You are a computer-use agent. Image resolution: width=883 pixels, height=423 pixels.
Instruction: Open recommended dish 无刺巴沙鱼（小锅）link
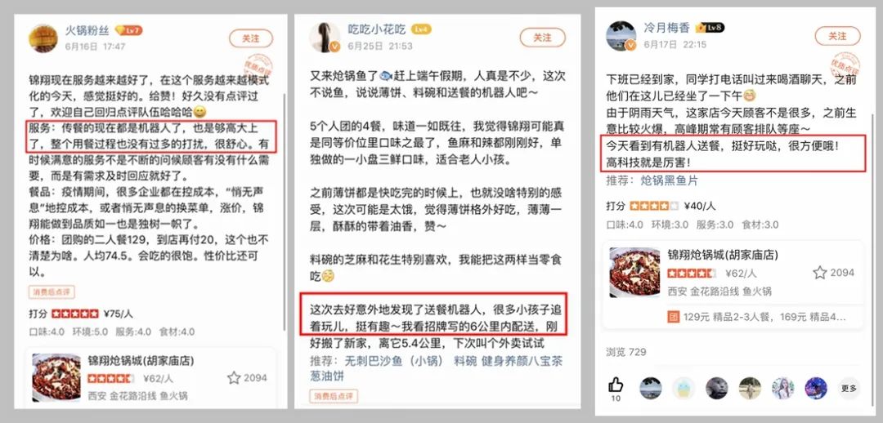390,361
